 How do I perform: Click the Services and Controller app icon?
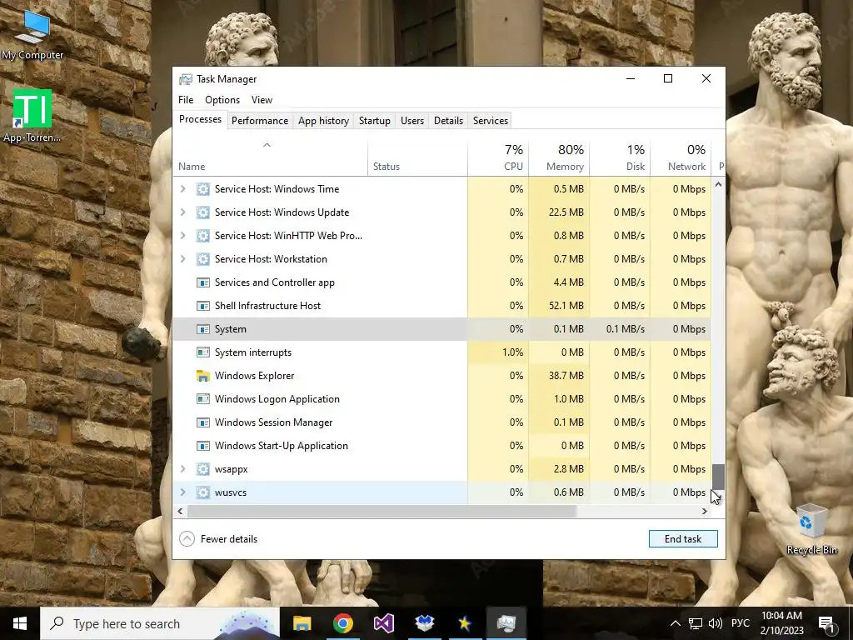203,282
